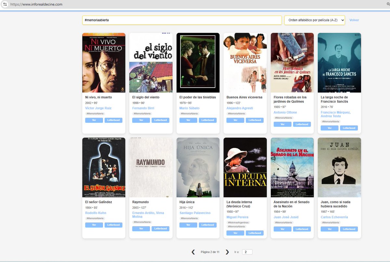Click Ver button for Hija única
Screen dimensions: 390x262
188,225
